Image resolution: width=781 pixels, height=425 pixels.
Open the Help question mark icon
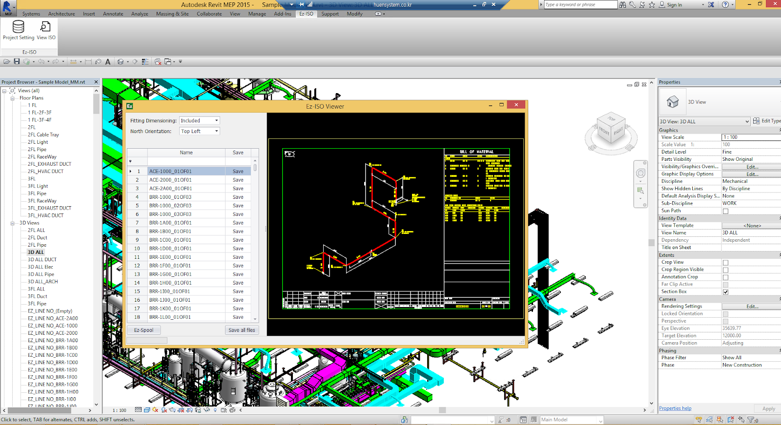coord(725,4)
